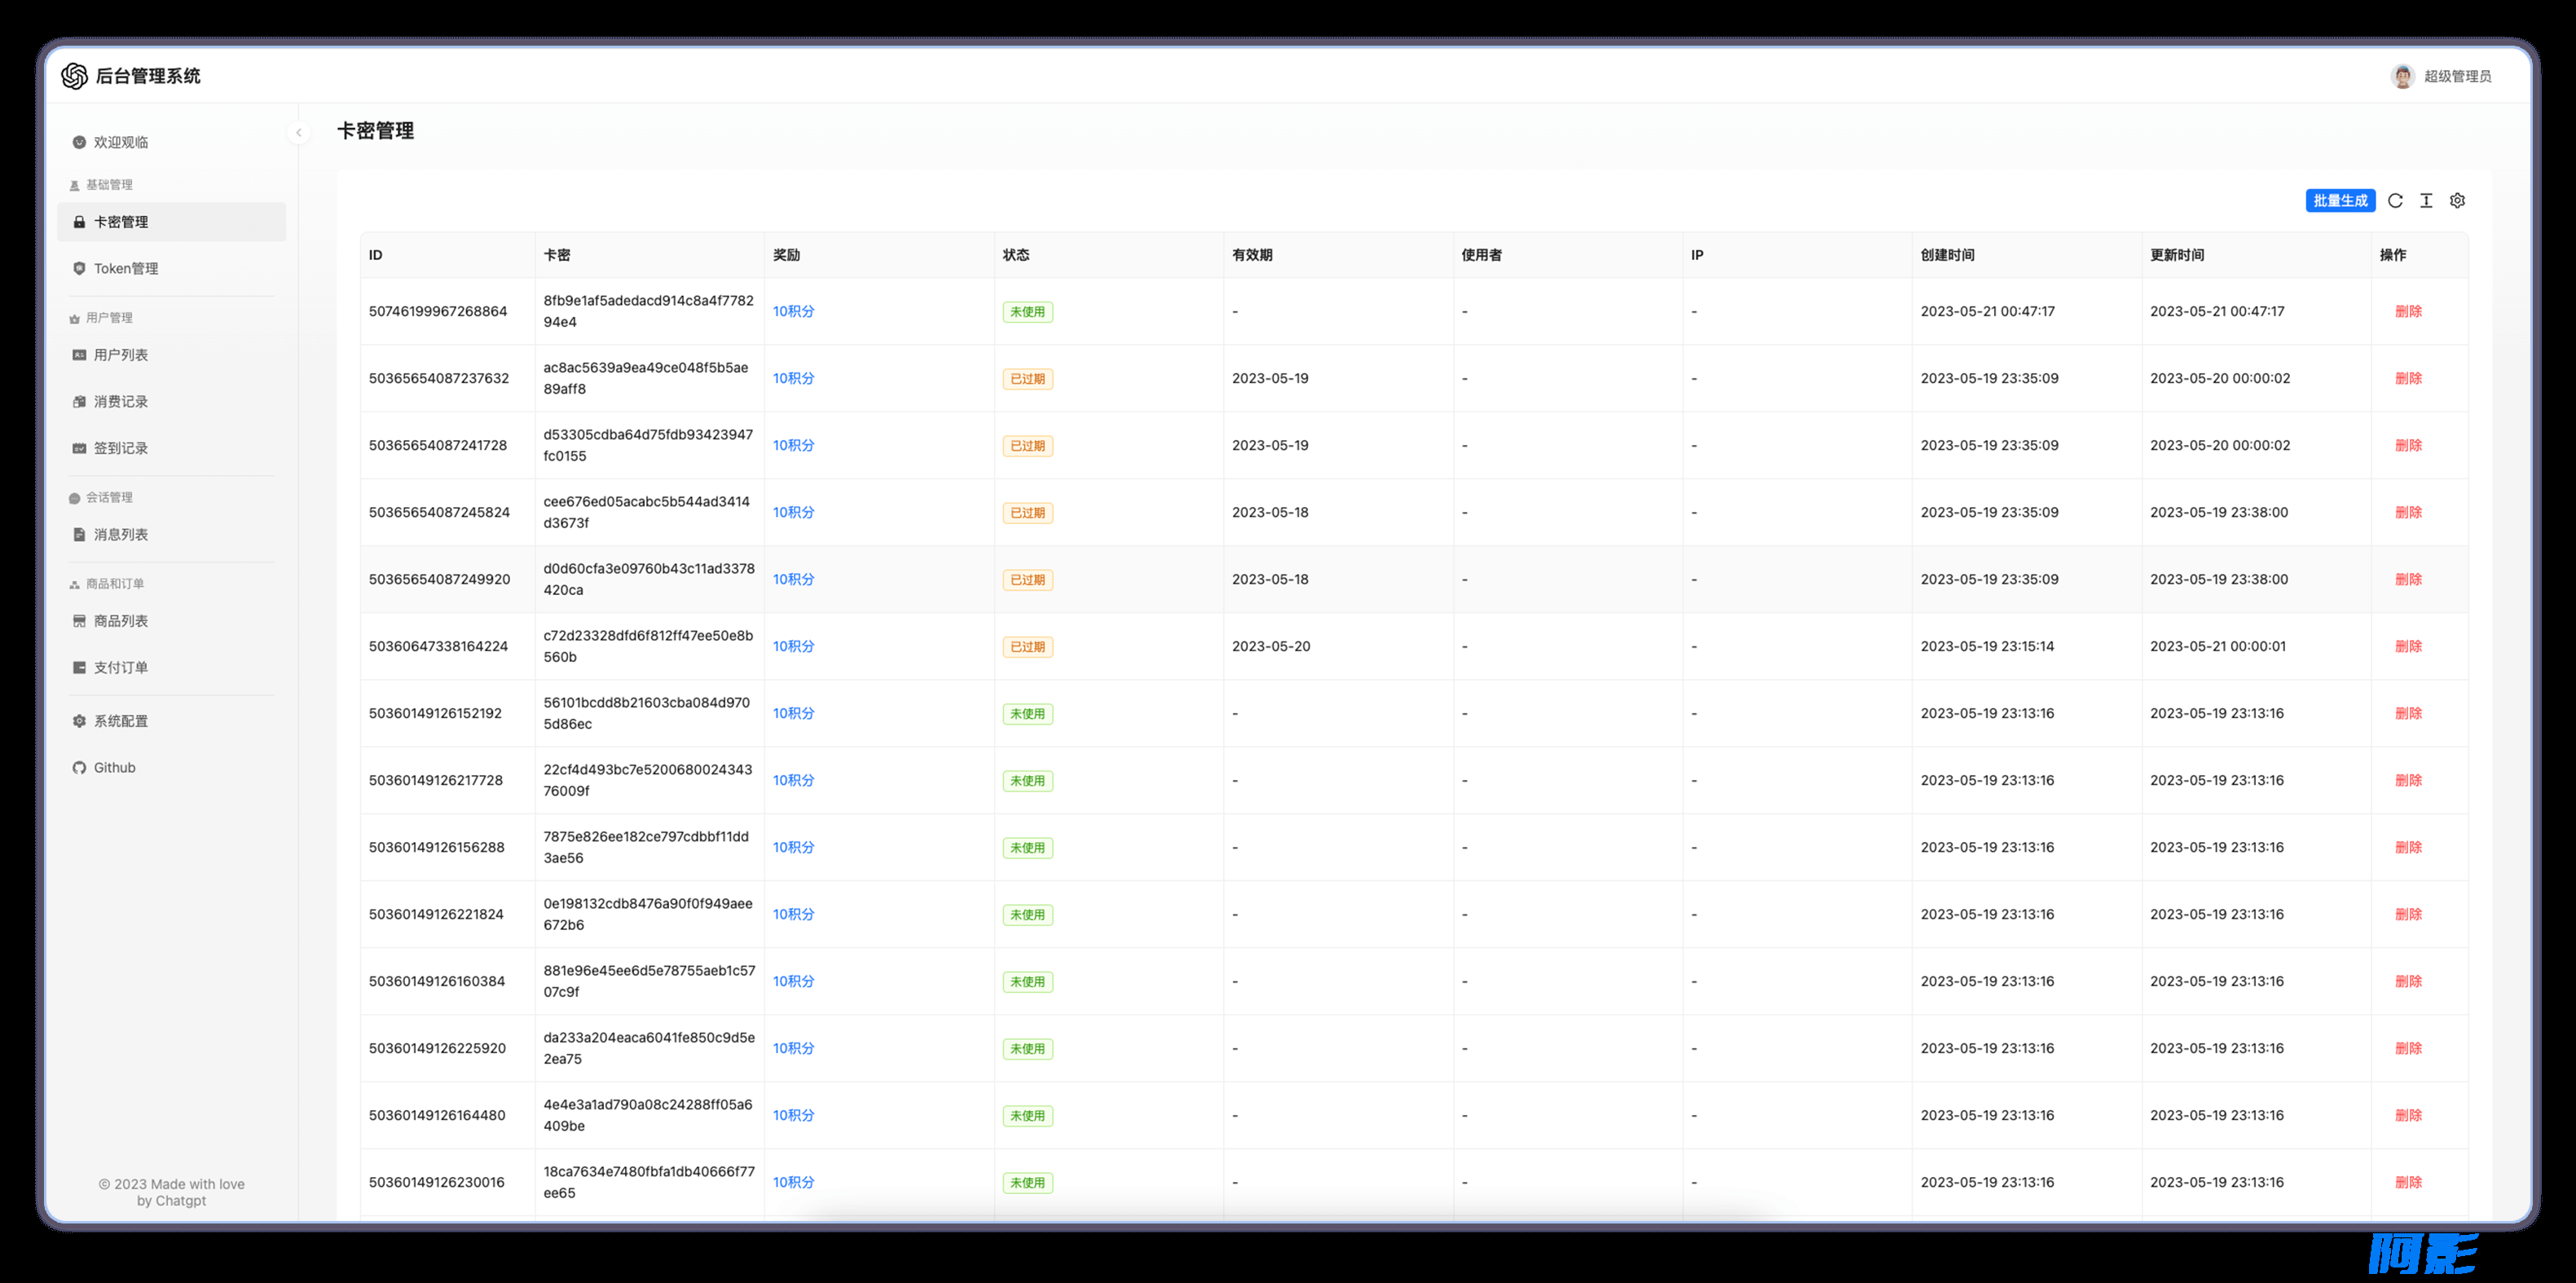Click 10积分 reward in row 50365654087245824

pyautogui.click(x=793, y=512)
